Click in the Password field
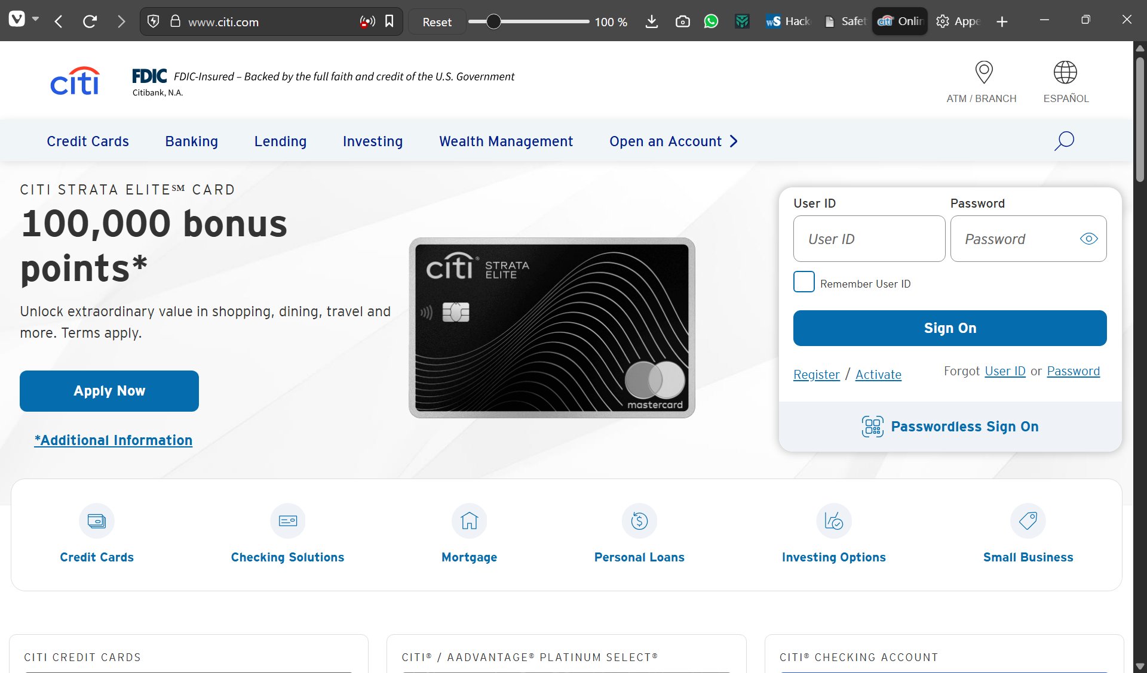The height and width of the screenshot is (673, 1147). pyautogui.click(x=1028, y=239)
